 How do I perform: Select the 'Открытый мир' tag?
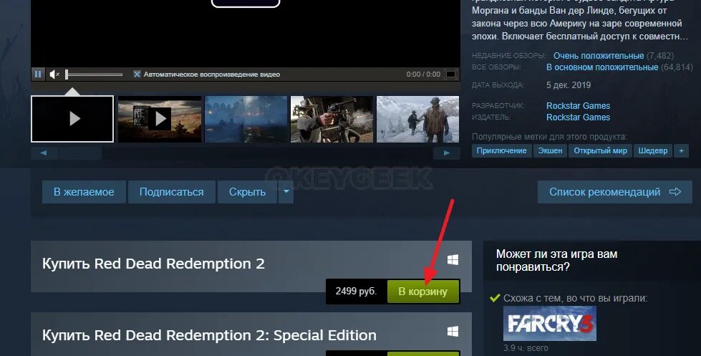(601, 150)
